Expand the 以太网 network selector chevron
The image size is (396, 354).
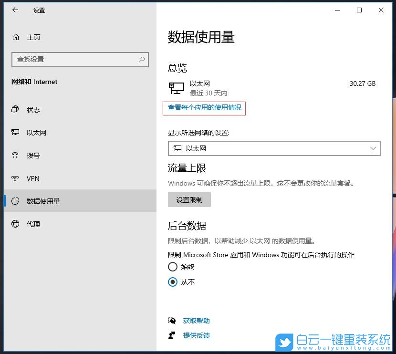(x=373, y=148)
